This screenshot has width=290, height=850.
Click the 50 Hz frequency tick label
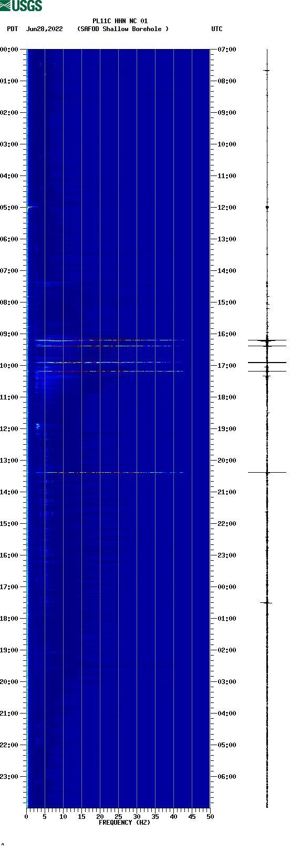(210, 817)
